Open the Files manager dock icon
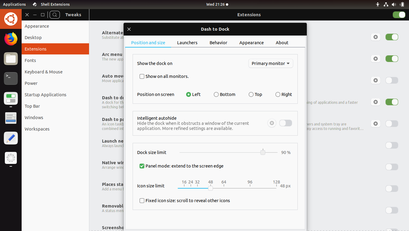Viewport: 409px width, 231px height. pos(11,59)
